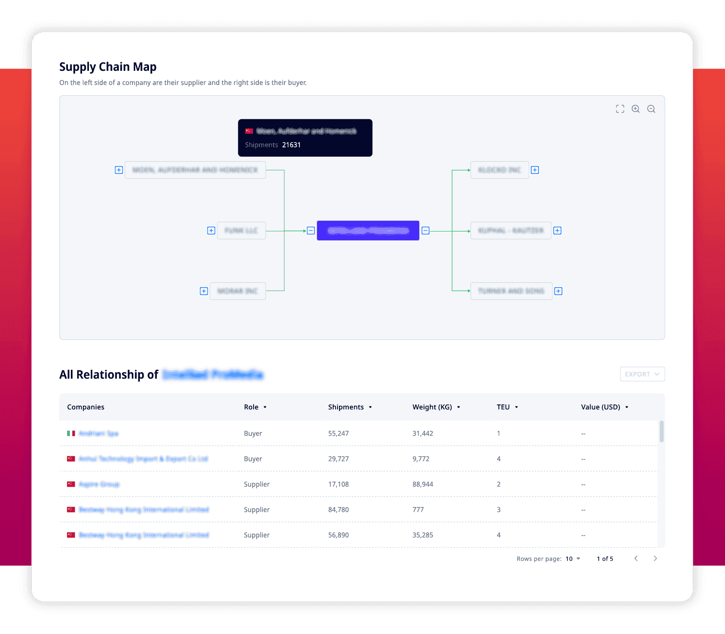The height and width of the screenshot is (634, 725).
Task: Collapse suppliers with the minus left of purple node
Action: click(311, 231)
